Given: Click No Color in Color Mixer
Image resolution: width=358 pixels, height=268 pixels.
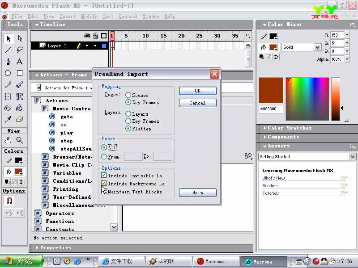Looking at the screenshot, I should (269, 57).
